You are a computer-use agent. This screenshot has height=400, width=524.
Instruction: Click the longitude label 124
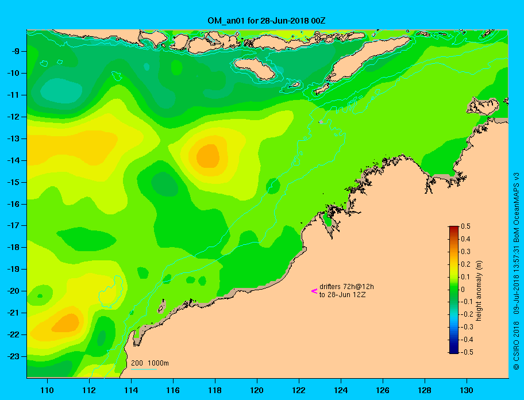341,390
